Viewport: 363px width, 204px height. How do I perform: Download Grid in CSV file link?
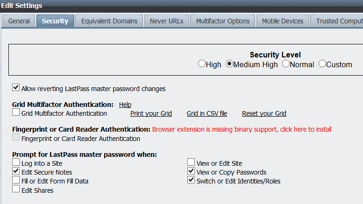point(207,113)
